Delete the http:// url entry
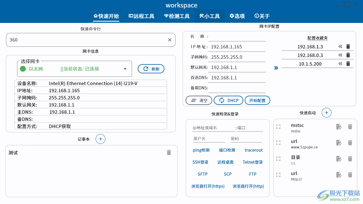This screenshot has height=204, width=363. pyautogui.click(x=350, y=175)
